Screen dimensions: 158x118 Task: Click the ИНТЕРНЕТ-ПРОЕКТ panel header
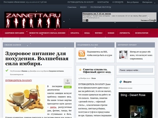coord(136,45)
